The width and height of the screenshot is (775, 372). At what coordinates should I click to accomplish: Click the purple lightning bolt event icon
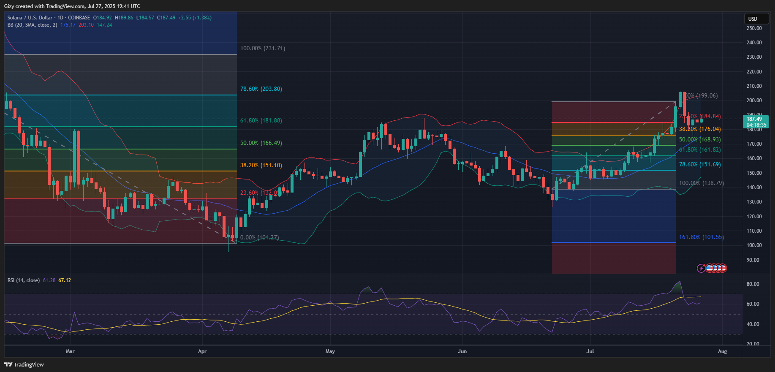(x=701, y=268)
